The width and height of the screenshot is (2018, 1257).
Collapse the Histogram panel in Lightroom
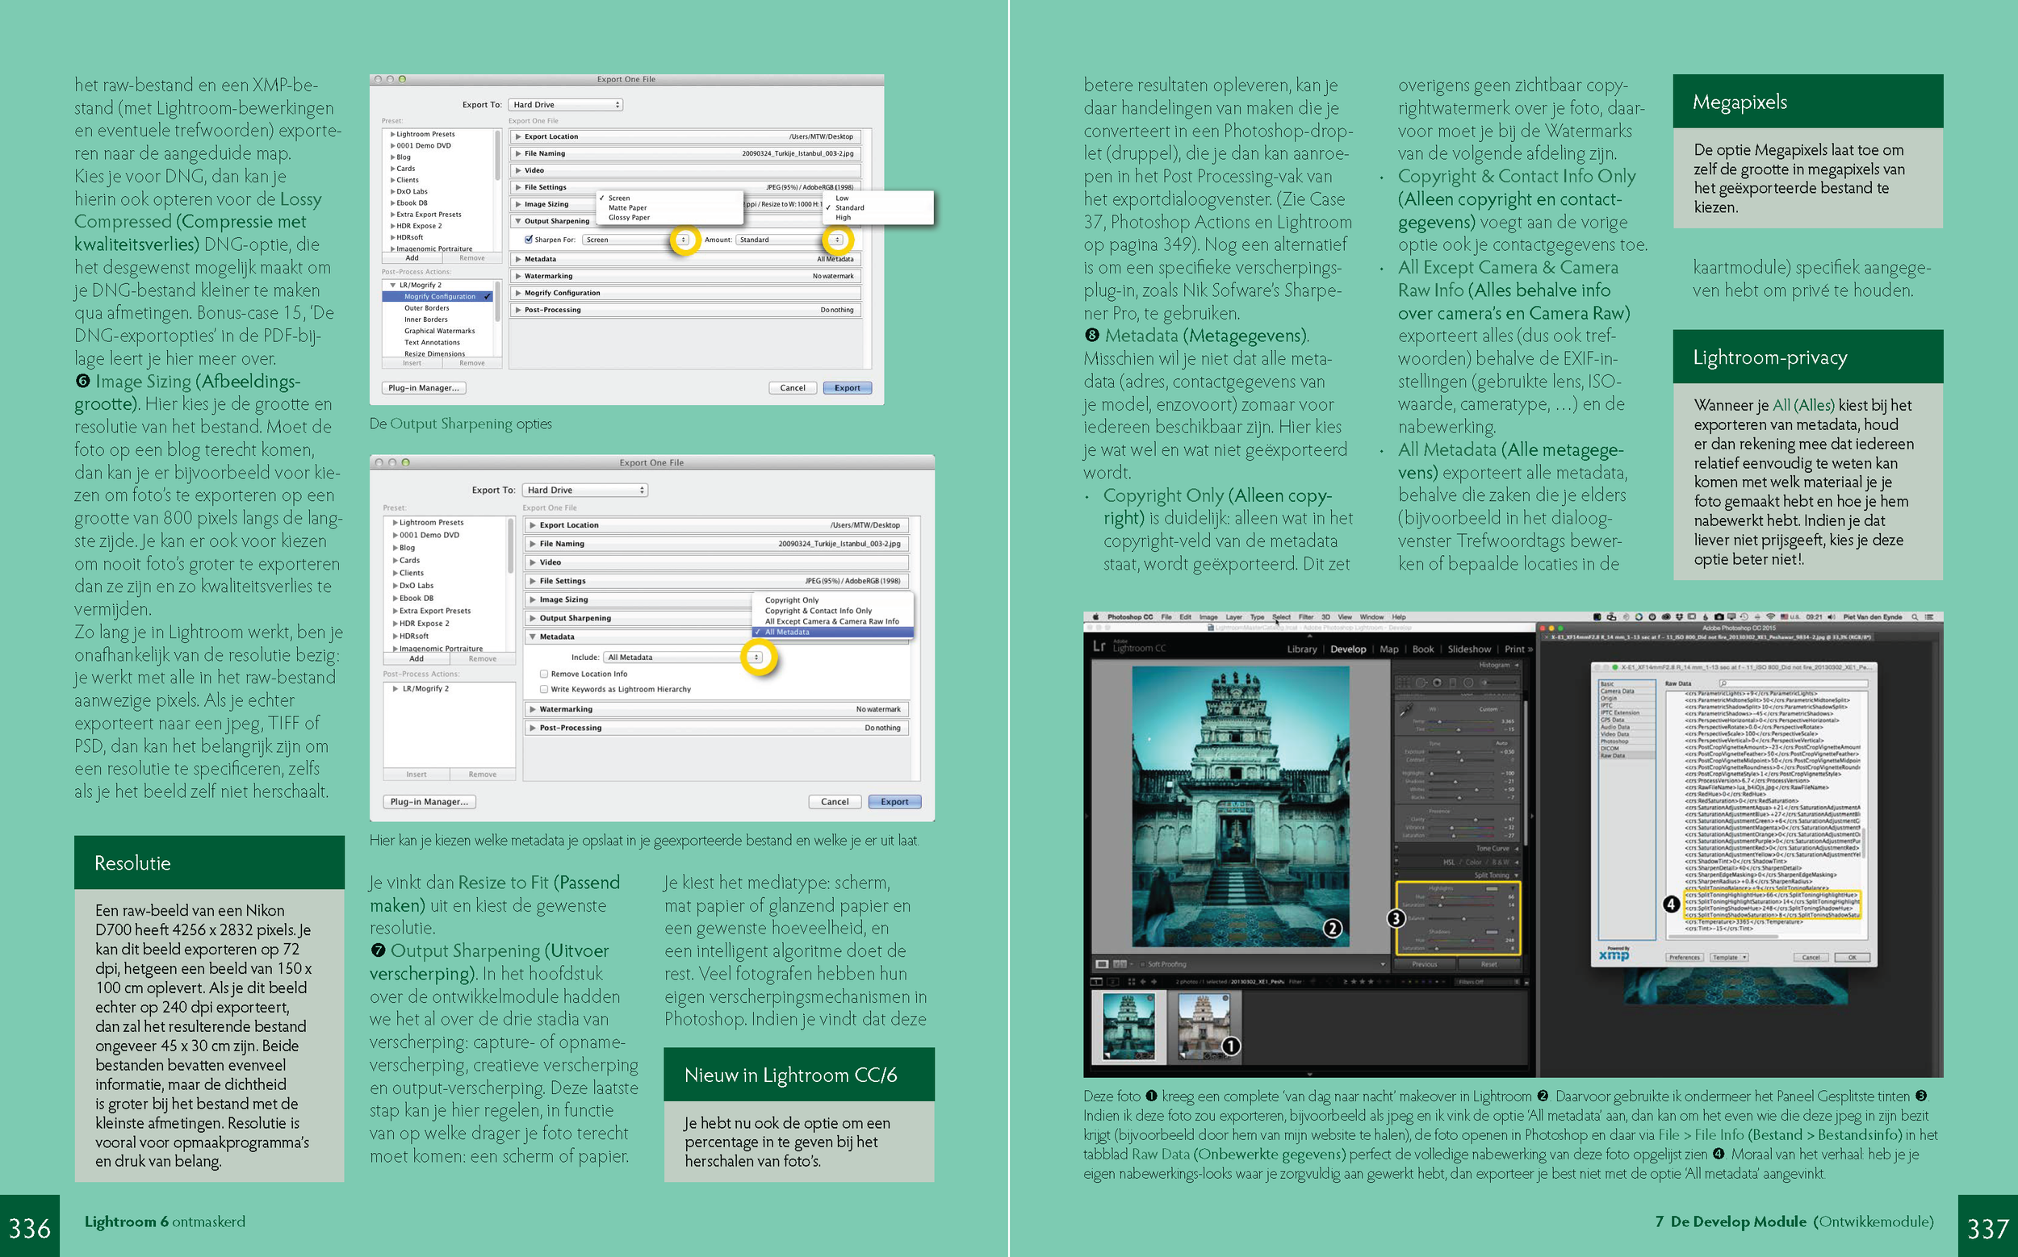click(1517, 665)
